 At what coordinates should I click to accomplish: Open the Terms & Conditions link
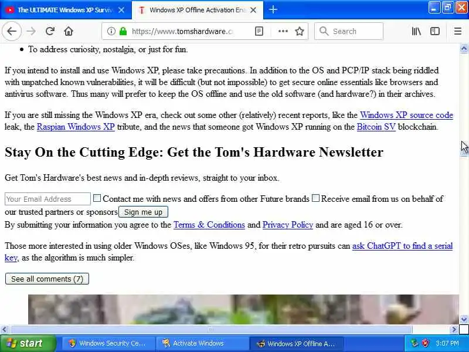click(209, 225)
